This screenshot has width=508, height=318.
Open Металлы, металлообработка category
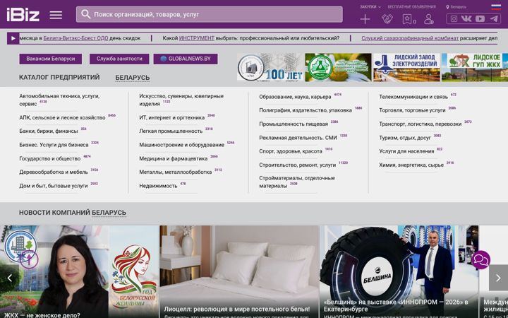pyautogui.click(x=176, y=172)
